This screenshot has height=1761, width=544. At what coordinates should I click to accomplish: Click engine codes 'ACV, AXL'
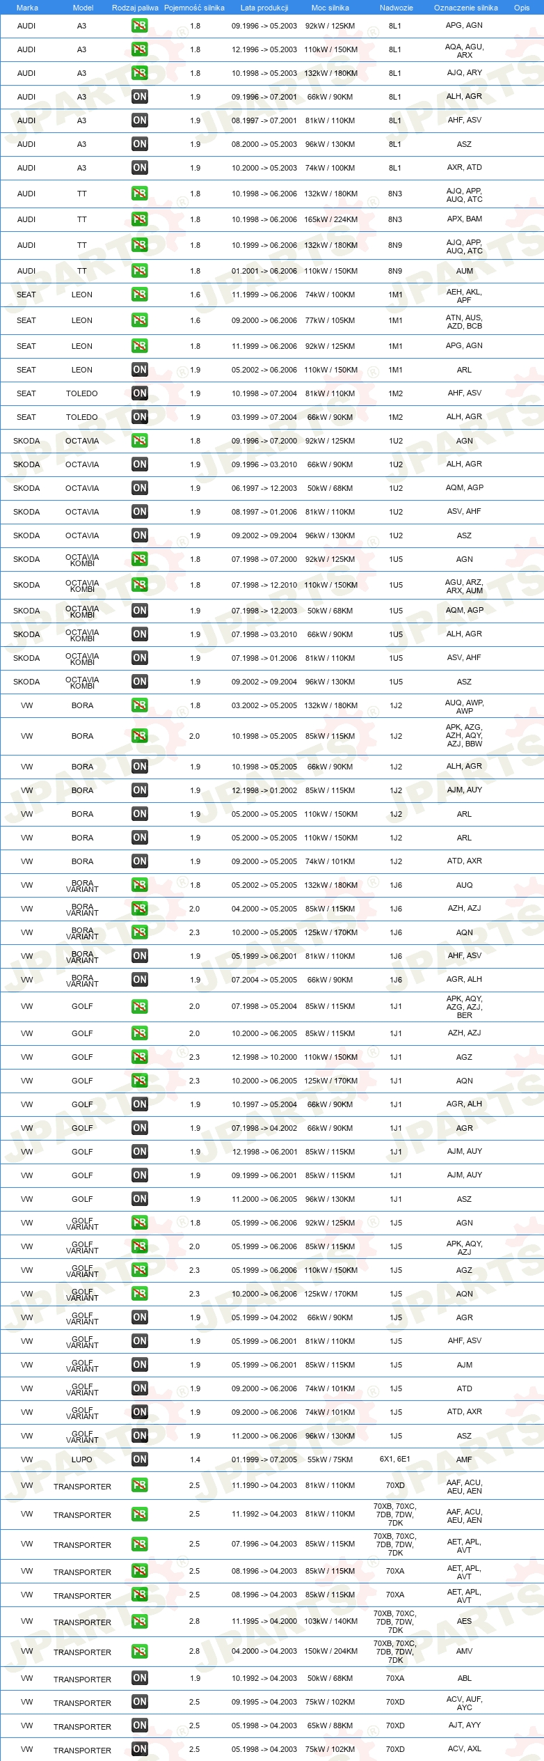[465, 1748]
